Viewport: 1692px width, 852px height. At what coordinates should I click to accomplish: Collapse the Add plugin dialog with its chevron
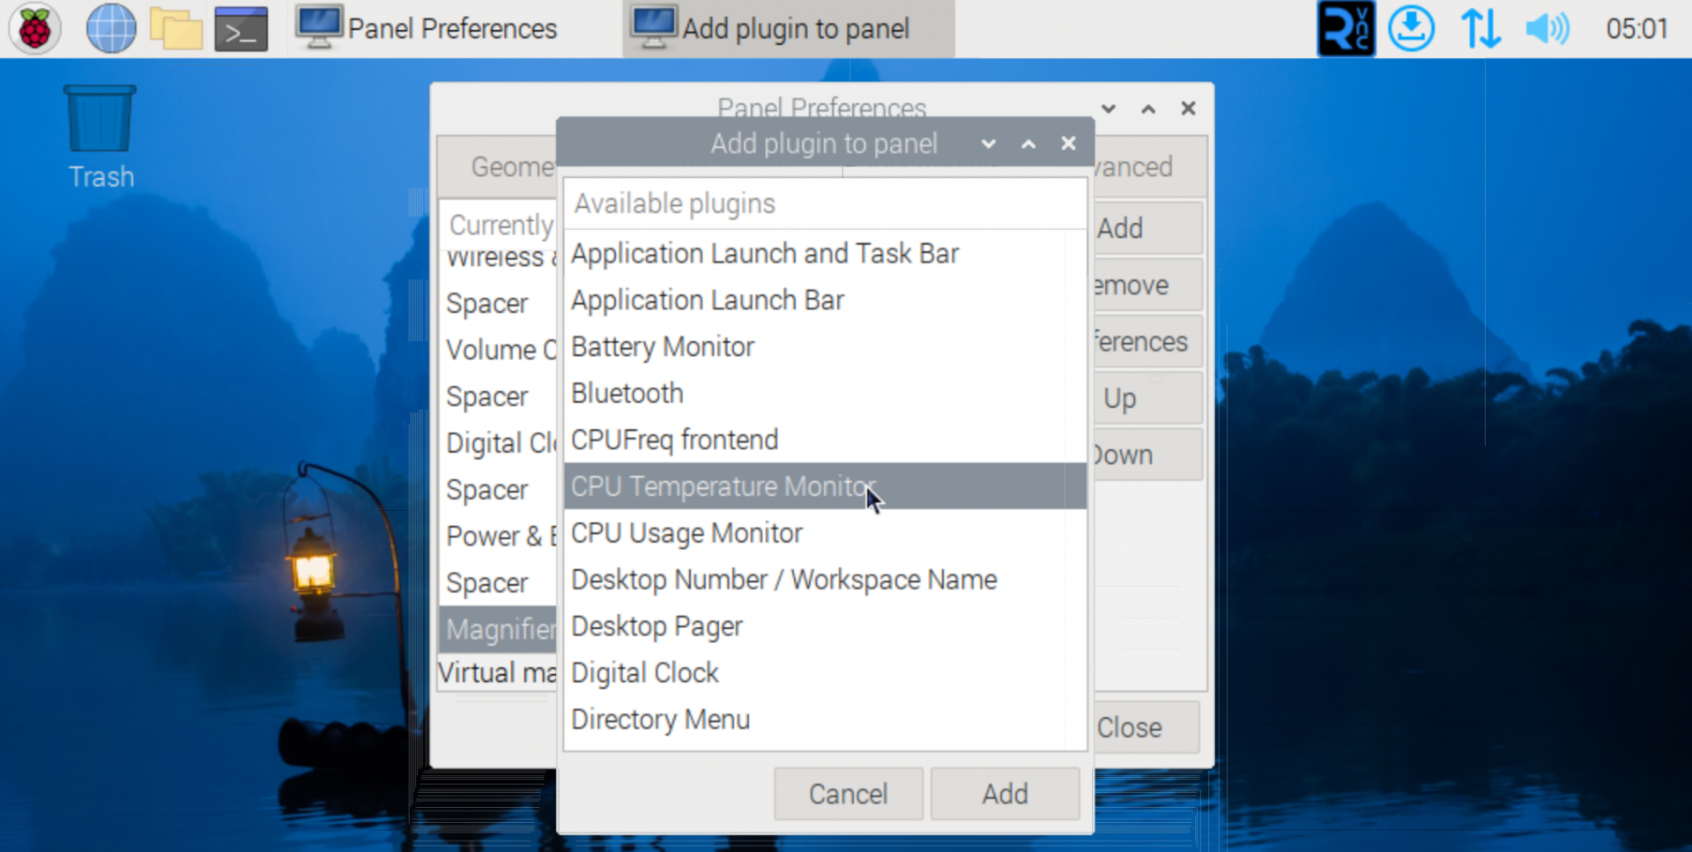click(x=988, y=143)
